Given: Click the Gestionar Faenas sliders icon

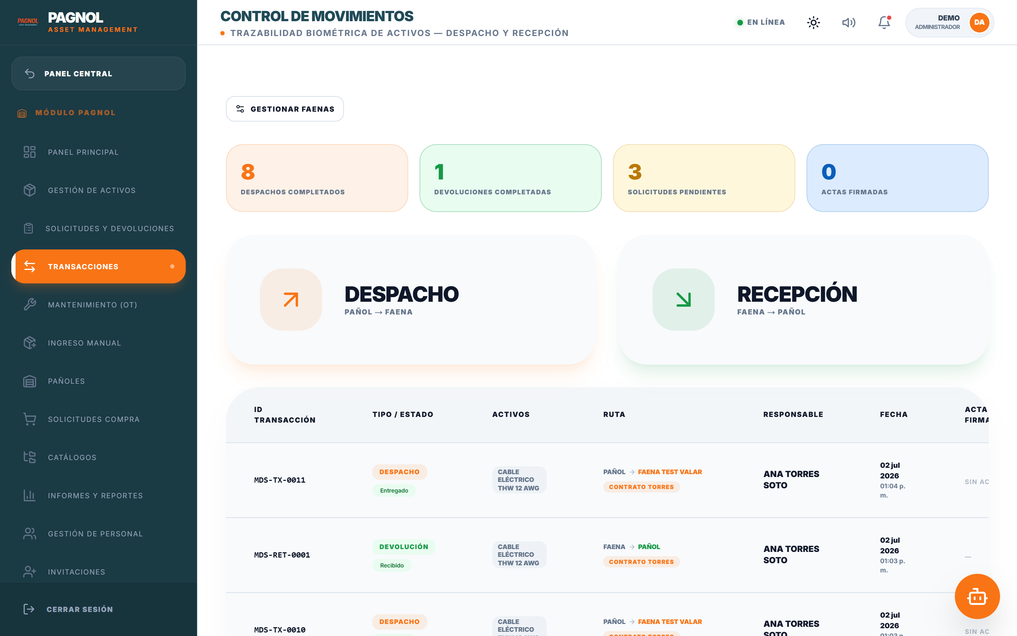Looking at the screenshot, I should coord(240,109).
